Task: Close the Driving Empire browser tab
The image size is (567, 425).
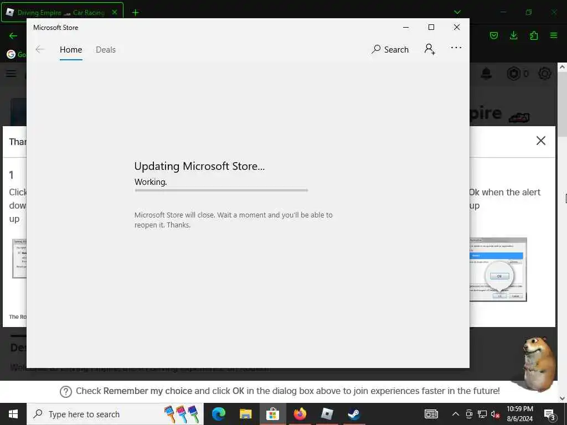Action: tap(115, 12)
